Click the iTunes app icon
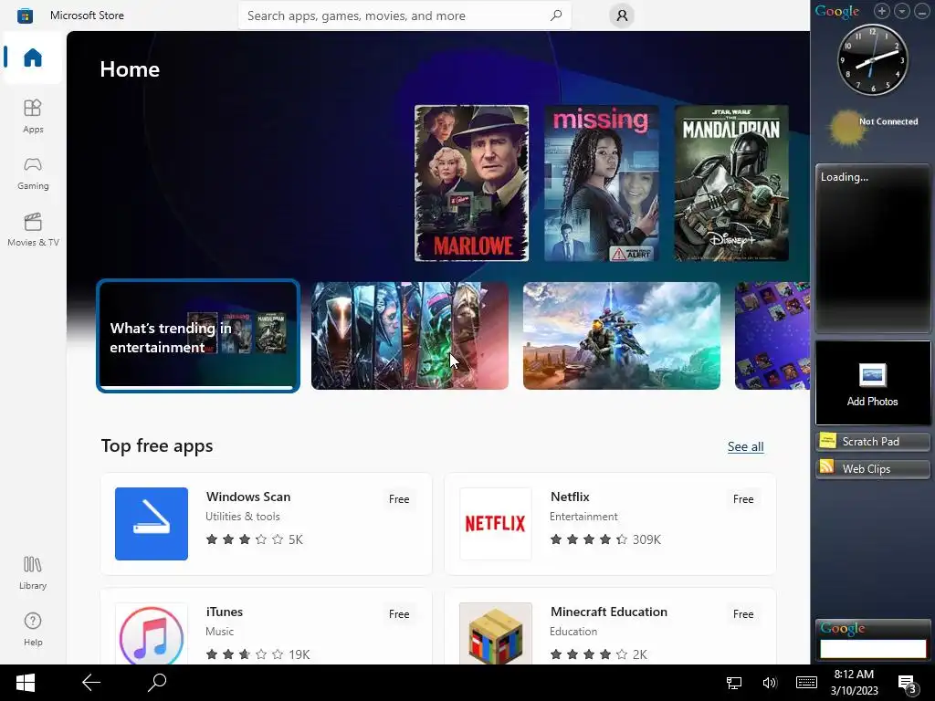935x701 pixels. click(152, 633)
